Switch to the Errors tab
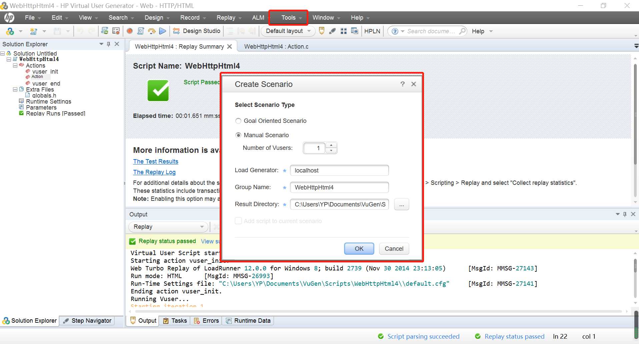The height and width of the screenshot is (344, 639). [206, 321]
